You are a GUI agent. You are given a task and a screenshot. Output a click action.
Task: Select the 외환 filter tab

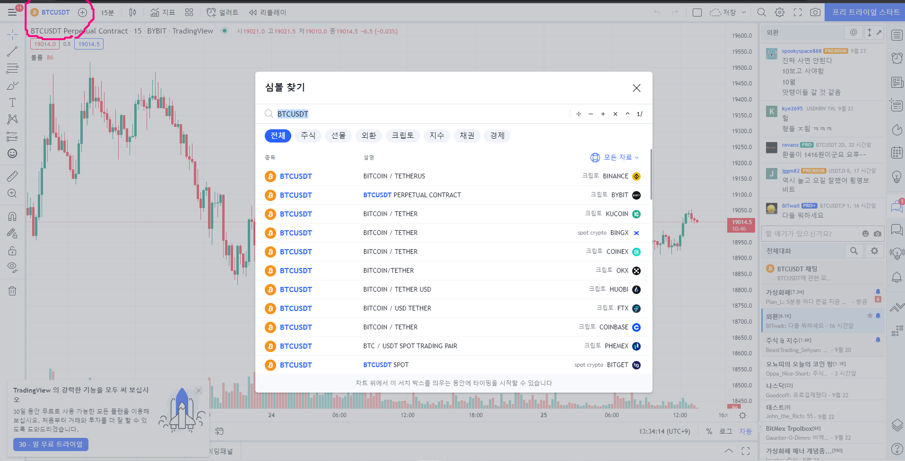click(369, 136)
